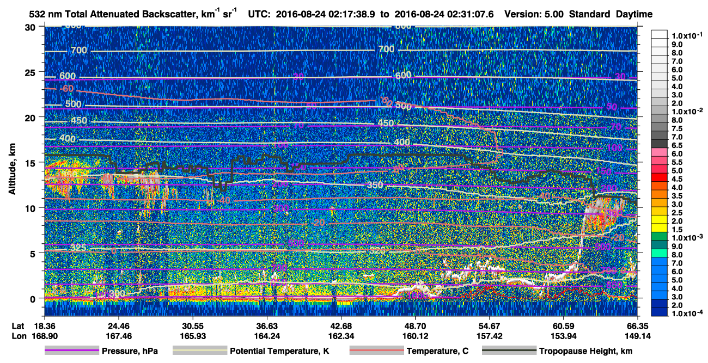Click longitude value '153.94'

coord(563,335)
